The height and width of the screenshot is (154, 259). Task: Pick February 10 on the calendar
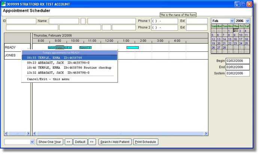click(x=241, y=35)
